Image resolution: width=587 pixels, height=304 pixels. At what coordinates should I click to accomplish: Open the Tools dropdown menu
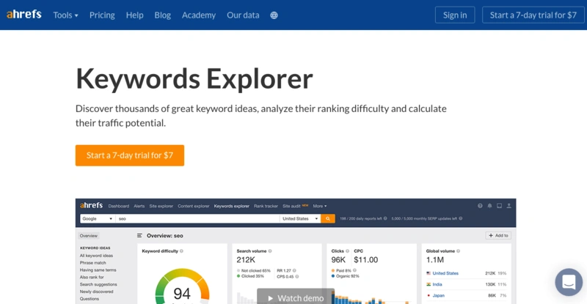coord(65,15)
